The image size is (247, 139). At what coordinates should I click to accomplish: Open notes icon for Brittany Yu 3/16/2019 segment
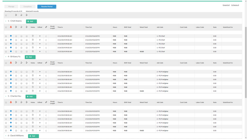tap(33, 91)
